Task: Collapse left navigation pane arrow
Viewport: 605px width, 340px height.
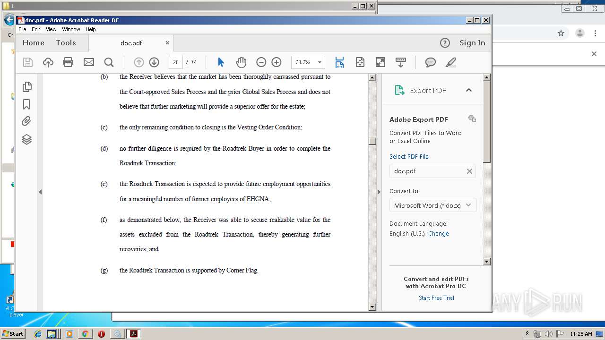Action: pos(40,192)
